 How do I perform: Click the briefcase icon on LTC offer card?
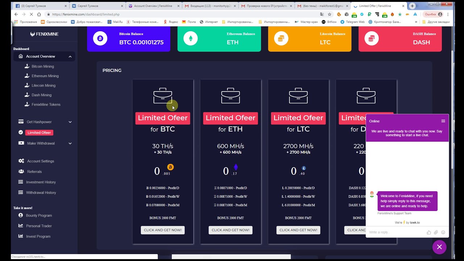point(298,96)
